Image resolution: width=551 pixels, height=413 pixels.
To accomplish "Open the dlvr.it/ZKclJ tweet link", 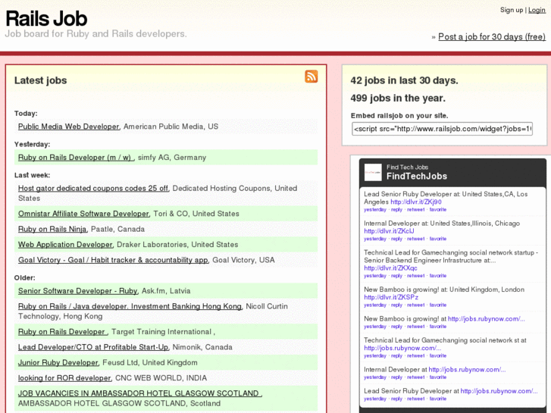I will [x=389, y=231].
